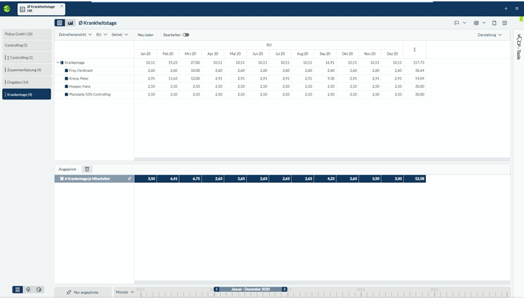Toggle Nur angepinnte filter

[82, 292]
